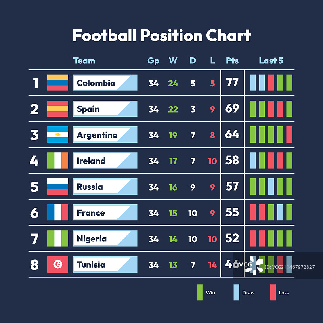Click the light blue Draw legend swatch
Viewport: 323px width, 323px height.
(236, 292)
